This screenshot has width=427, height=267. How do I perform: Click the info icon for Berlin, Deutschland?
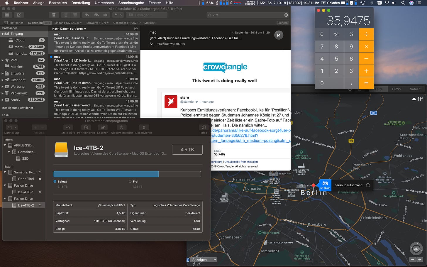click(368, 185)
